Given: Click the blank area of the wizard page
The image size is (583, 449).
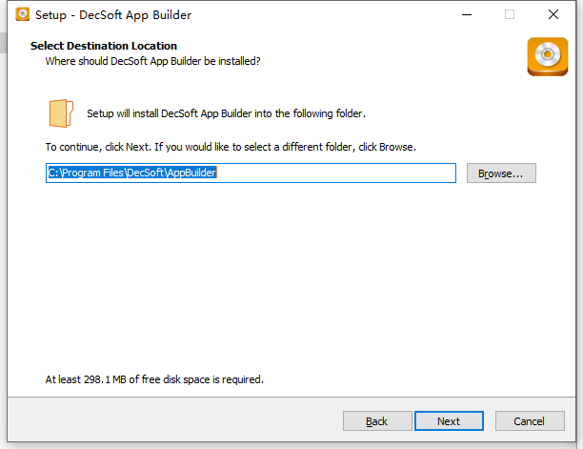Looking at the screenshot, I should point(290,279).
